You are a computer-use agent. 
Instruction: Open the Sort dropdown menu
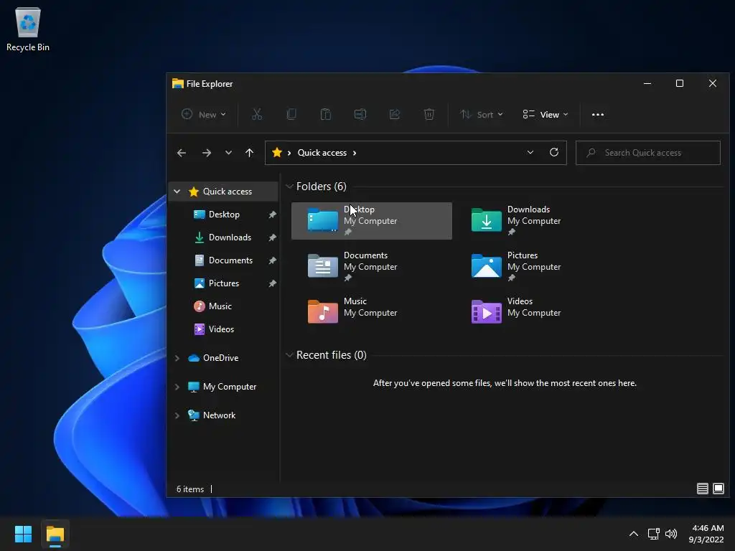pos(482,114)
